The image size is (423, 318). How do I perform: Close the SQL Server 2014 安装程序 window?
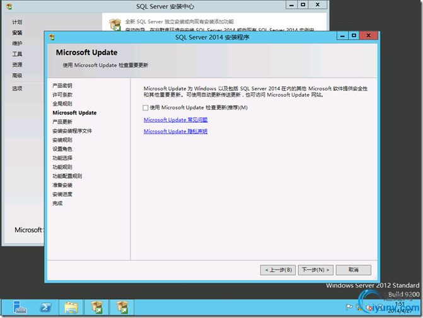point(368,35)
